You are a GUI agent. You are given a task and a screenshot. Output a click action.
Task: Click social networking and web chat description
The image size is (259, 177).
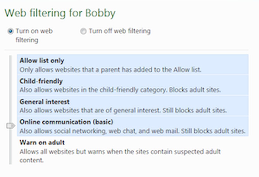coord(132,131)
